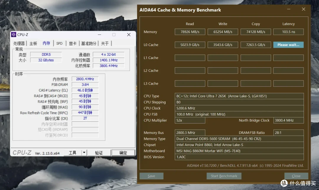This screenshot has height=190, width=319.
Task: Click the disabled maximize button in CPU-Z
Action: click(x=114, y=35)
